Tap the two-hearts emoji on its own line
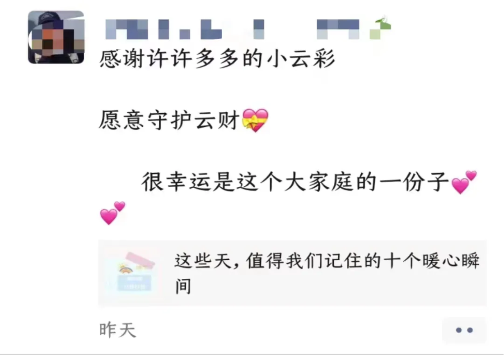Image resolution: width=504 pixels, height=355 pixels. [112, 213]
